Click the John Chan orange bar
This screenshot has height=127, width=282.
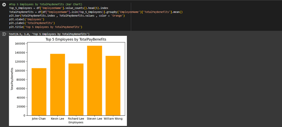39,92
